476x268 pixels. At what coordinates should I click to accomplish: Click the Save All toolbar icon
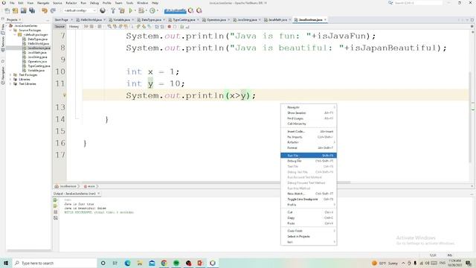[x=32, y=10]
